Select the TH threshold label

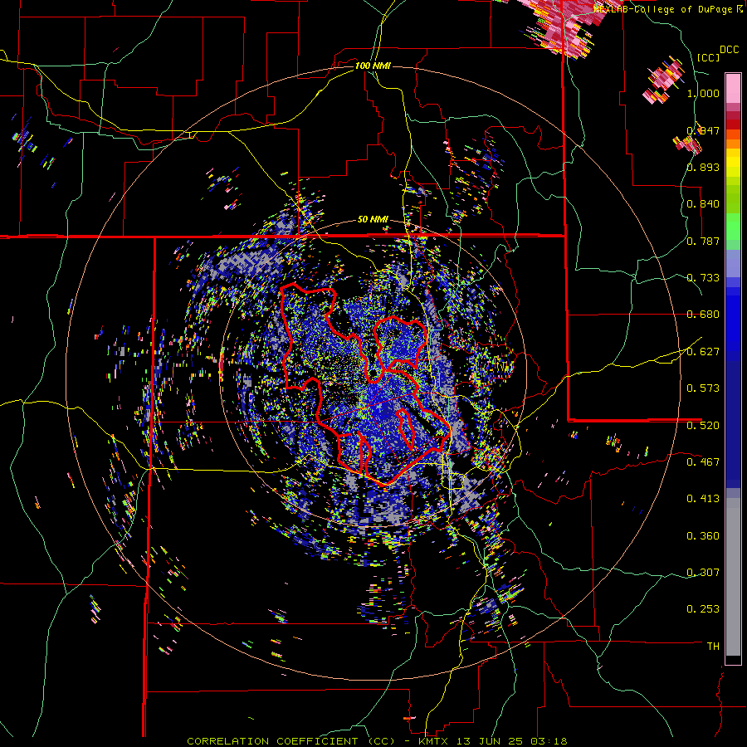[713, 646]
